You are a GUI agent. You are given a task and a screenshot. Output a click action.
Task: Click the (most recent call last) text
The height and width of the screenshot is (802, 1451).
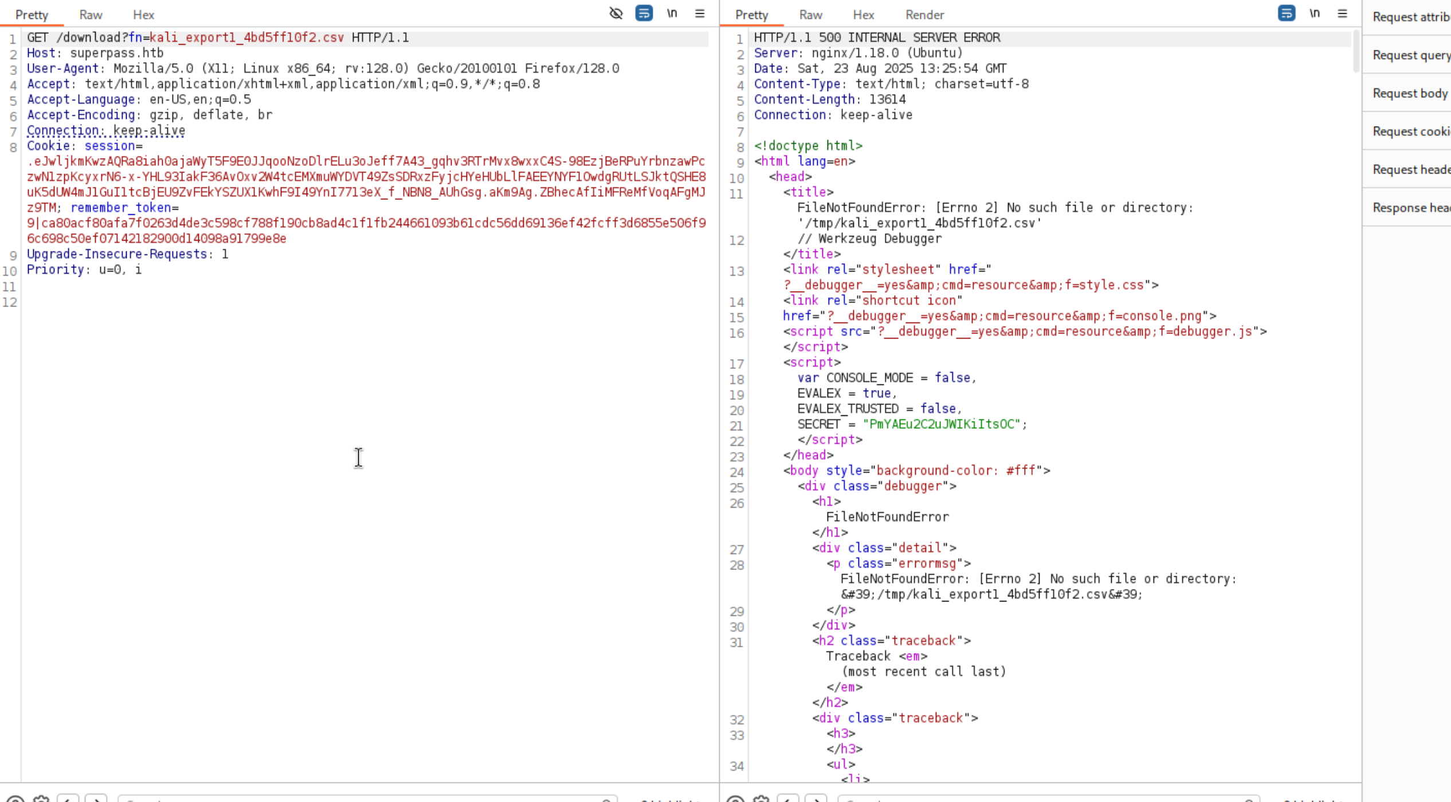pos(923,672)
